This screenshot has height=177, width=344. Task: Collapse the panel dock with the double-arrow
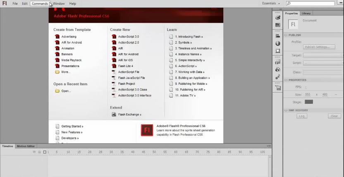click(x=280, y=9)
